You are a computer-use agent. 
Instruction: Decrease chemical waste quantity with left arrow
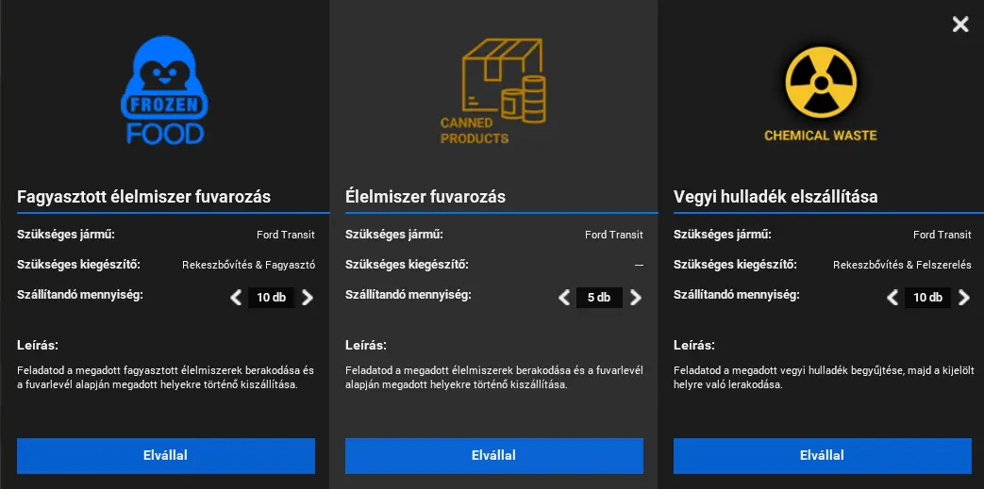point(892,297)
